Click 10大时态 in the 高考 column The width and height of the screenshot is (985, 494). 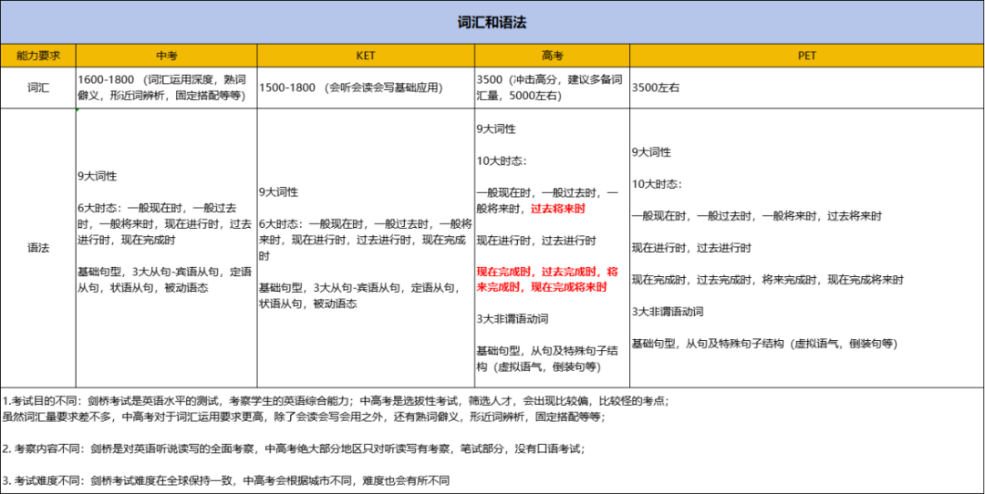click(502, 161)
